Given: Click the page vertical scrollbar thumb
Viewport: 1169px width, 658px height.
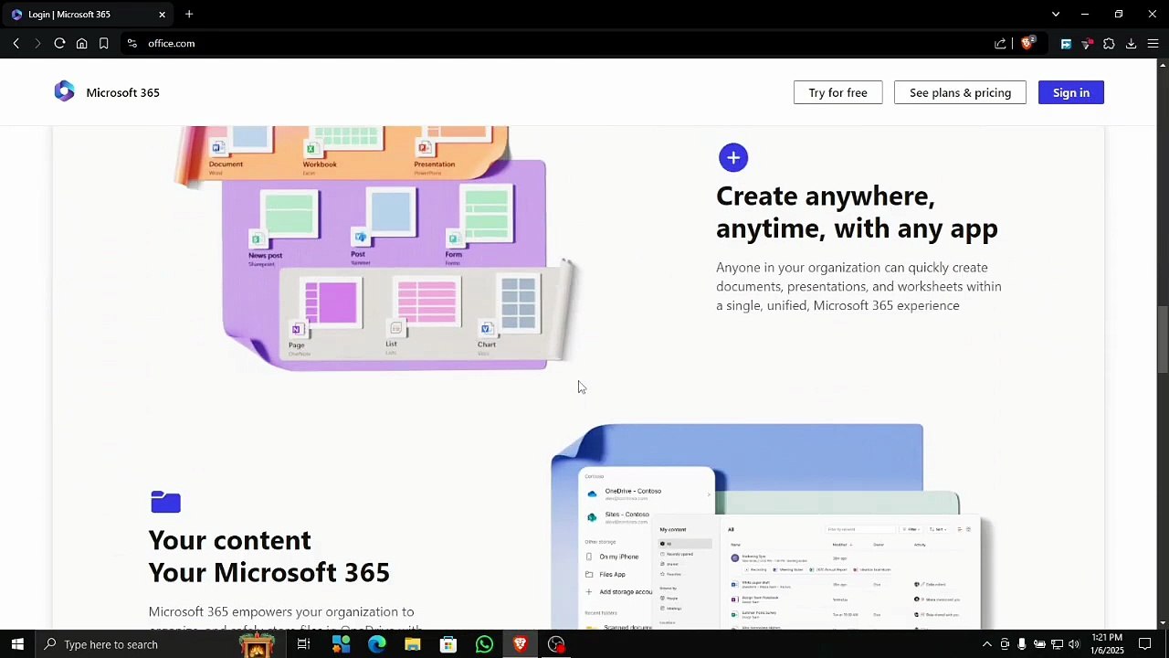Looking at the screenshot, I should (1163, 339).
